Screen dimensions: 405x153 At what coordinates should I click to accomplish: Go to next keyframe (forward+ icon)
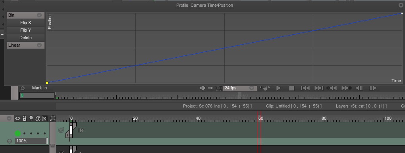coord(346,88)
